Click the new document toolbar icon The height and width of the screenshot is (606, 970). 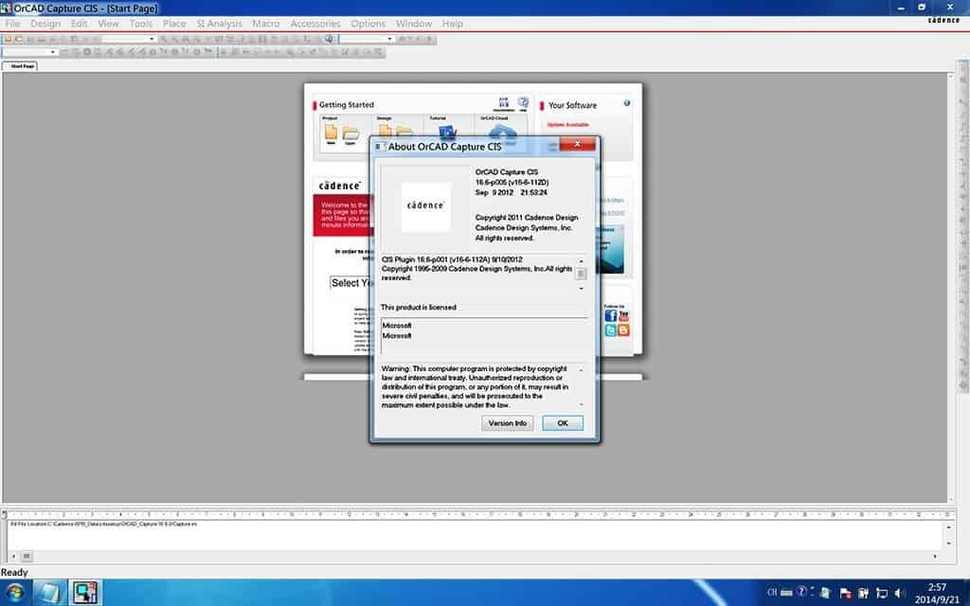[x=8, y=39]
